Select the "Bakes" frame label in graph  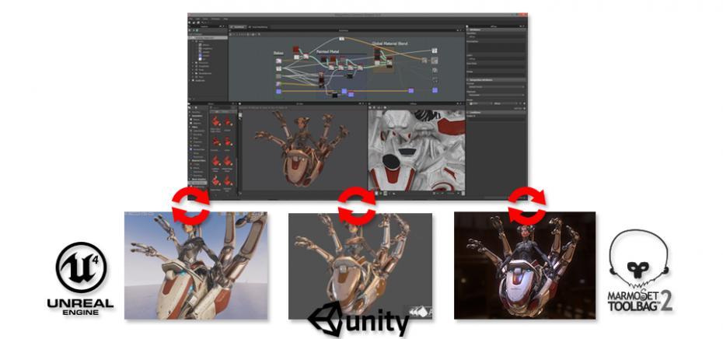coord(278,54)
